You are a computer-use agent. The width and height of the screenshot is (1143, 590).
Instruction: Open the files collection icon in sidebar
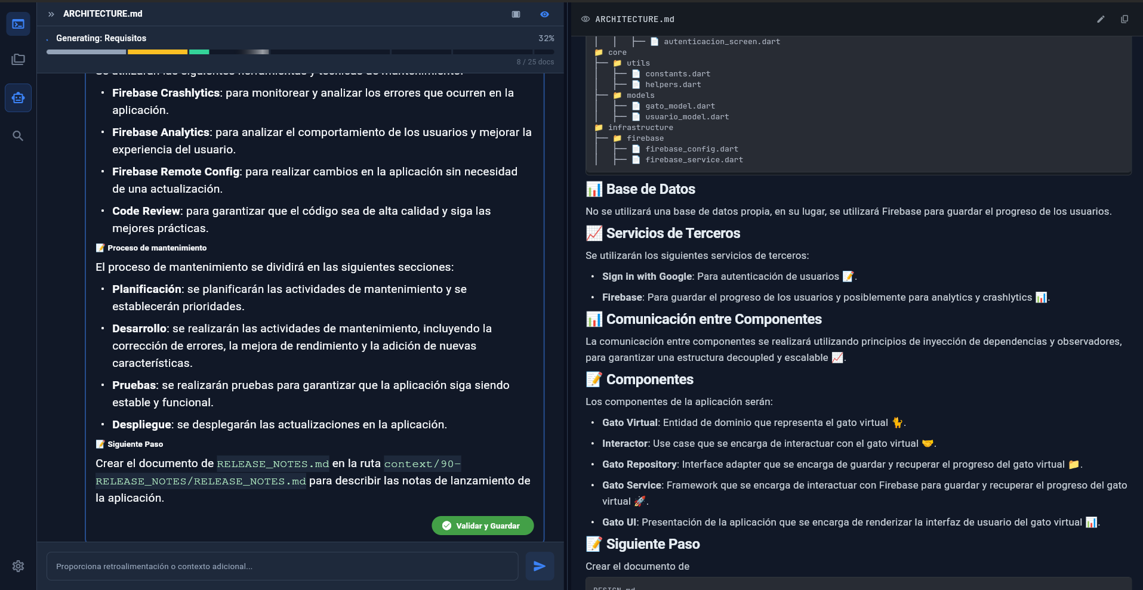[x=18, y=60]
